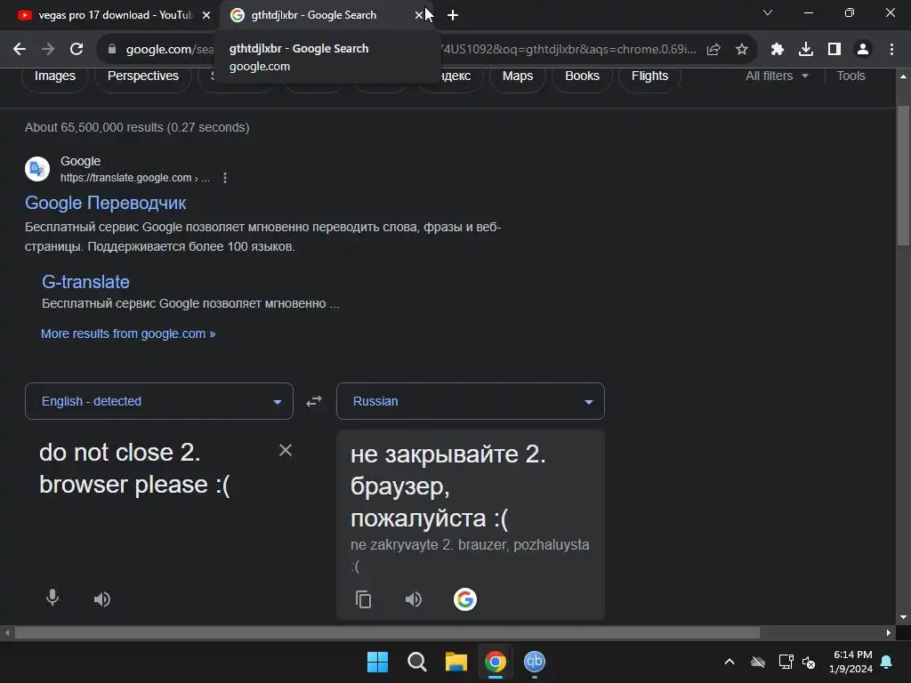Switch to Flights results
Viewport: 911px width, 683px height.
coord(649,76)
